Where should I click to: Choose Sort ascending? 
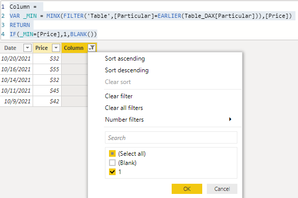click(125, 59)
